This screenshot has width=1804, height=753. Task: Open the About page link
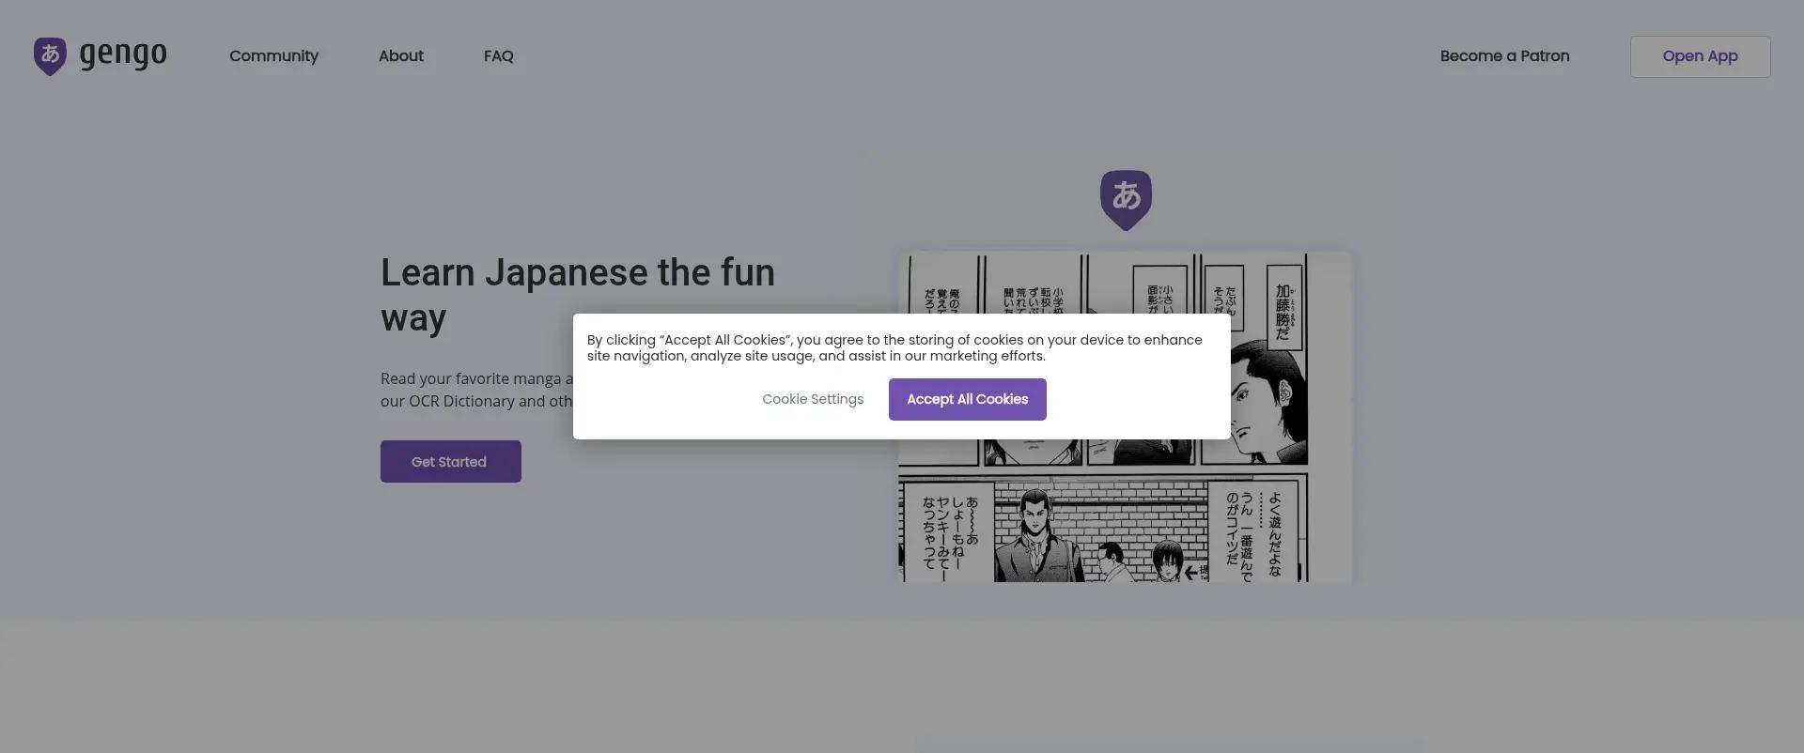tap(401, 56)
